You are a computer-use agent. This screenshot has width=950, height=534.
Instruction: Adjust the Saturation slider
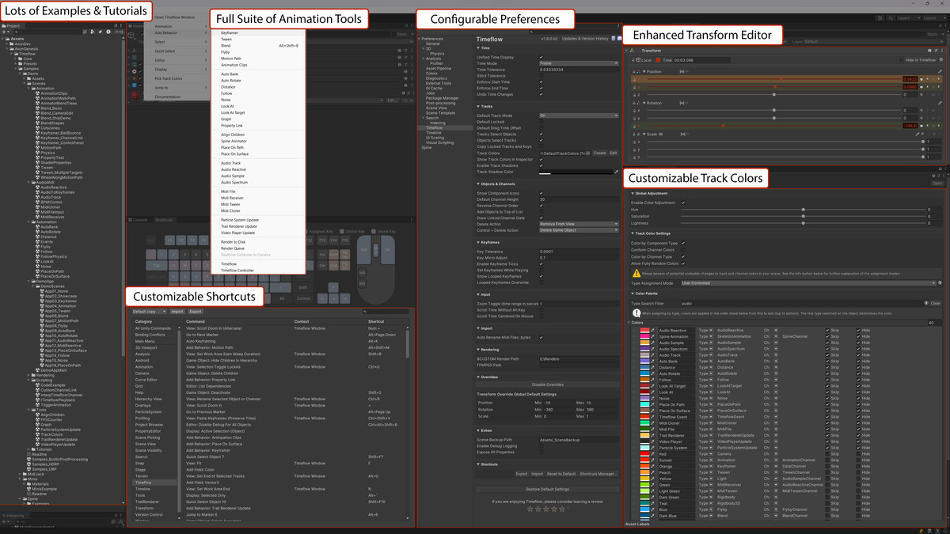(x=804, y=217)
